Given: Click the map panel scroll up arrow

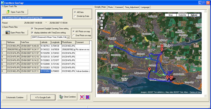Looking at the screenshot, I should (x=205, y=12).
